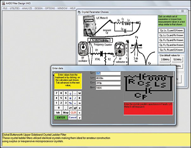Click the p pico suffix key

(79, 118)
